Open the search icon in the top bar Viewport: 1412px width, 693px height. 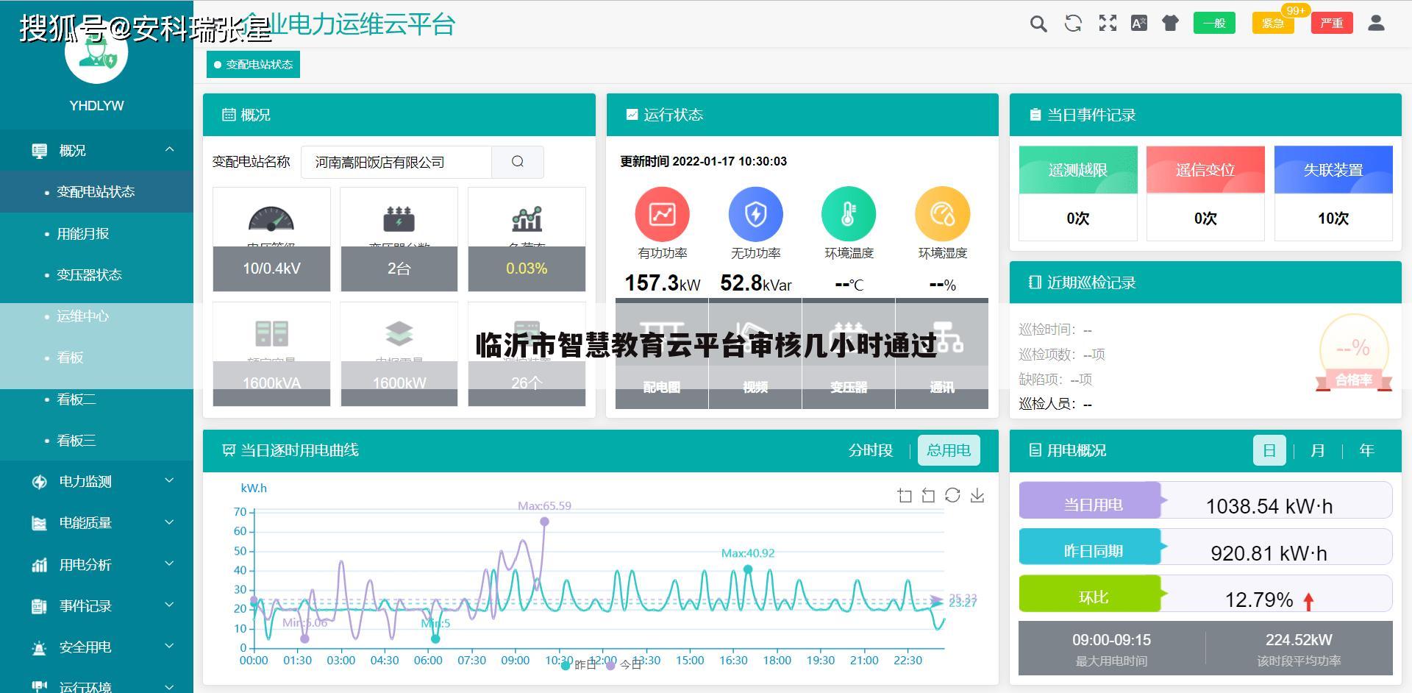1038,23
